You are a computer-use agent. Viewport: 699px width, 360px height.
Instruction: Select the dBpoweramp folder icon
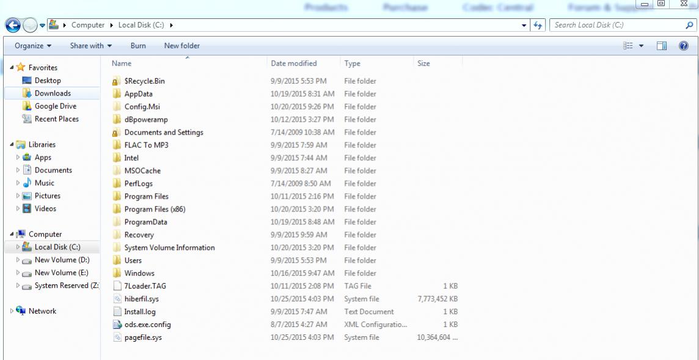117,120
